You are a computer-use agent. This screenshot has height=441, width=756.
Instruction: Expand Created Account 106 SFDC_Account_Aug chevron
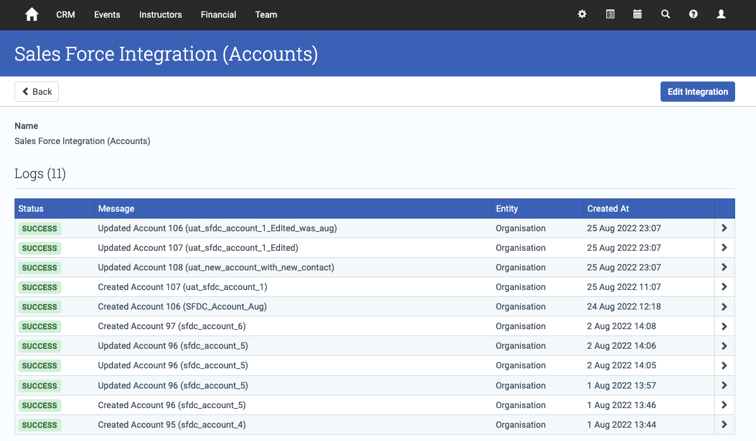click(x=724, y=306)
